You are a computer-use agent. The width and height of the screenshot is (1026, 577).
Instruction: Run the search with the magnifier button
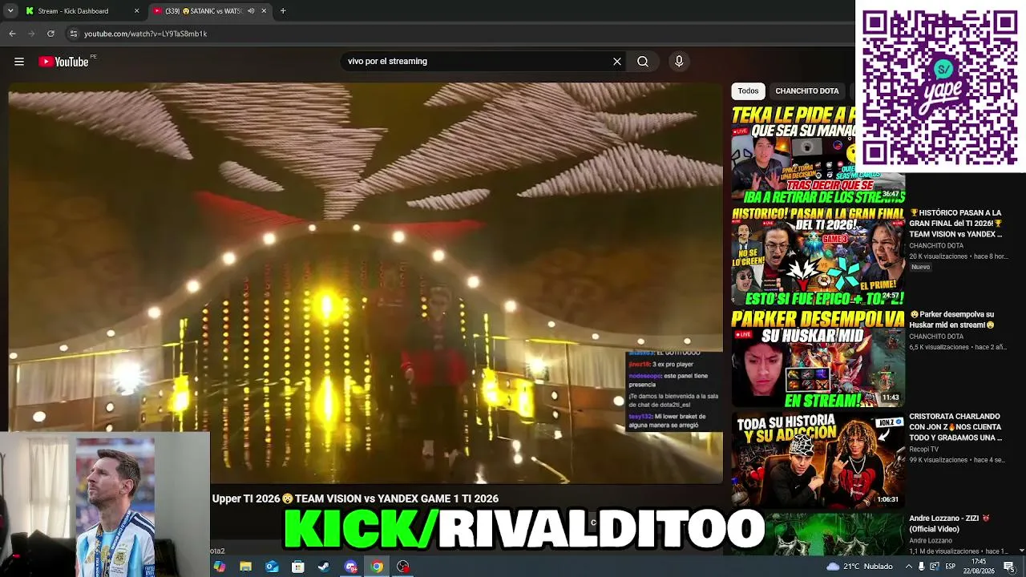(643, 61)
